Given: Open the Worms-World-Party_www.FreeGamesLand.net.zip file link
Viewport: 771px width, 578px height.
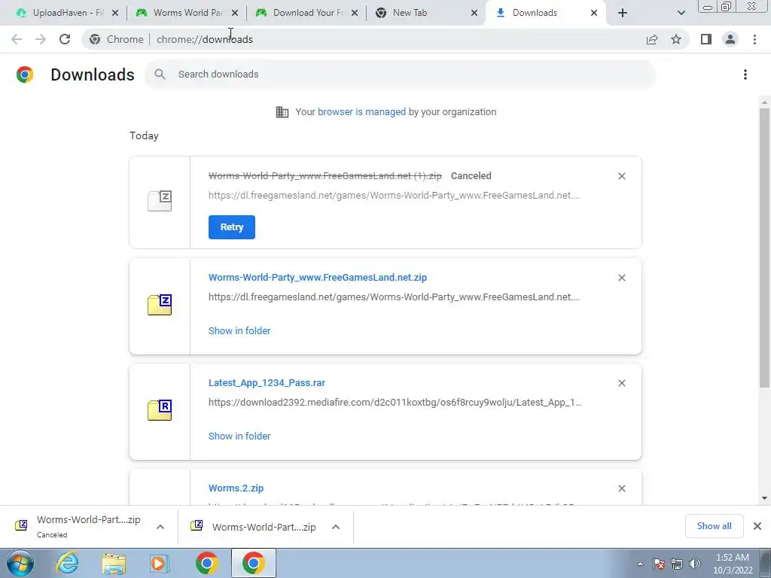Looking at the screenshot, I should [x=318, y=277].
